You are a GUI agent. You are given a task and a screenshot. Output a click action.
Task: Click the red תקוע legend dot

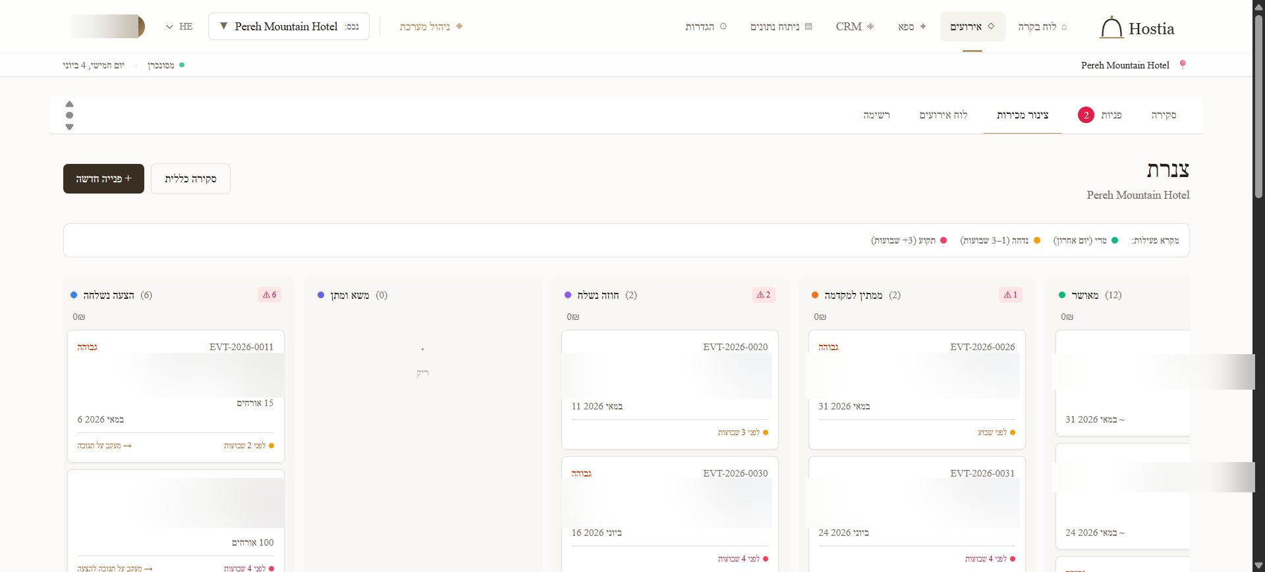pyautogui.click(x=943, y=240)
